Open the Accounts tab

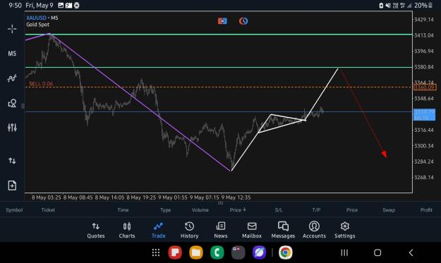(314, 231)
